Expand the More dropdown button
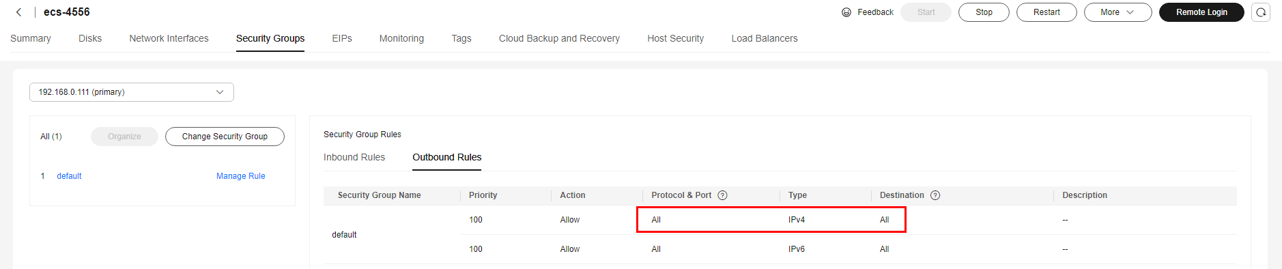 (1117, 12)
